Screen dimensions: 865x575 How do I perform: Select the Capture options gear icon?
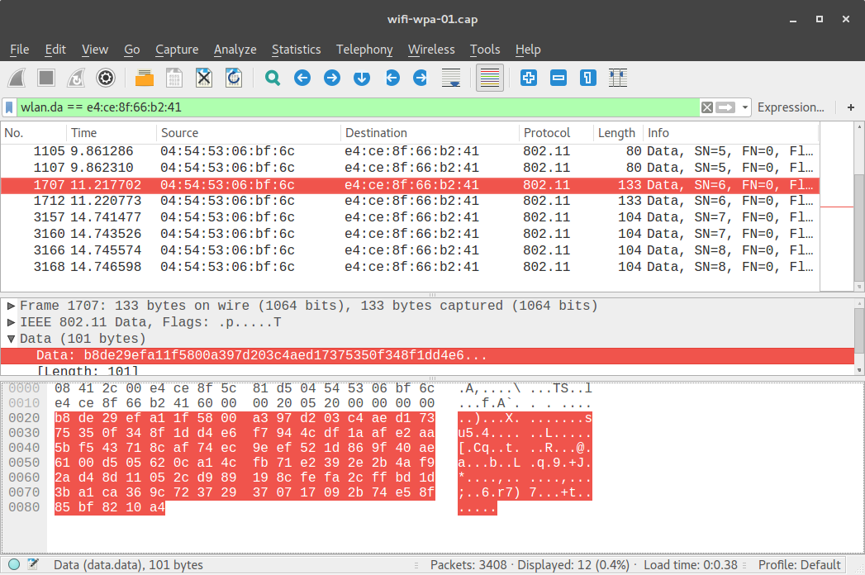(107, 77)
